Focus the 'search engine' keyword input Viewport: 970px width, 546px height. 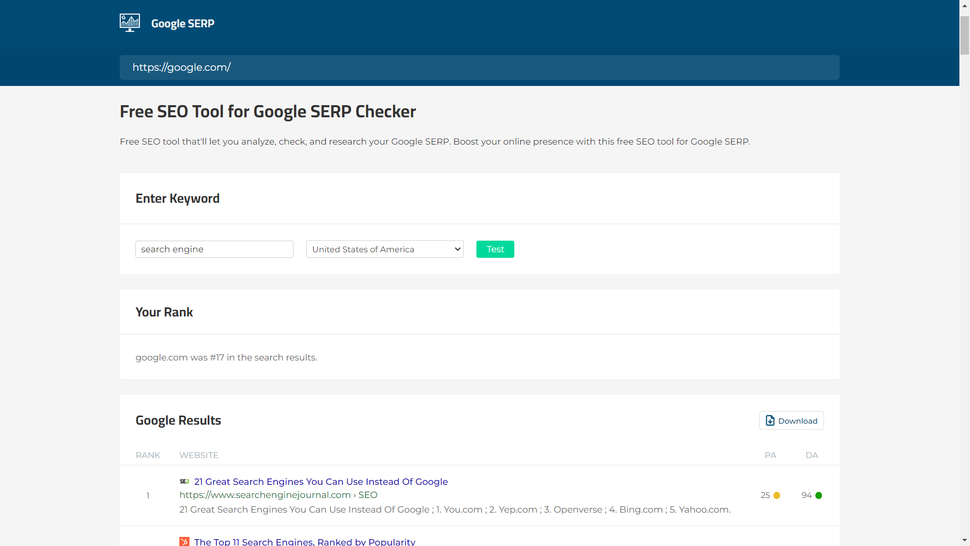214,249
